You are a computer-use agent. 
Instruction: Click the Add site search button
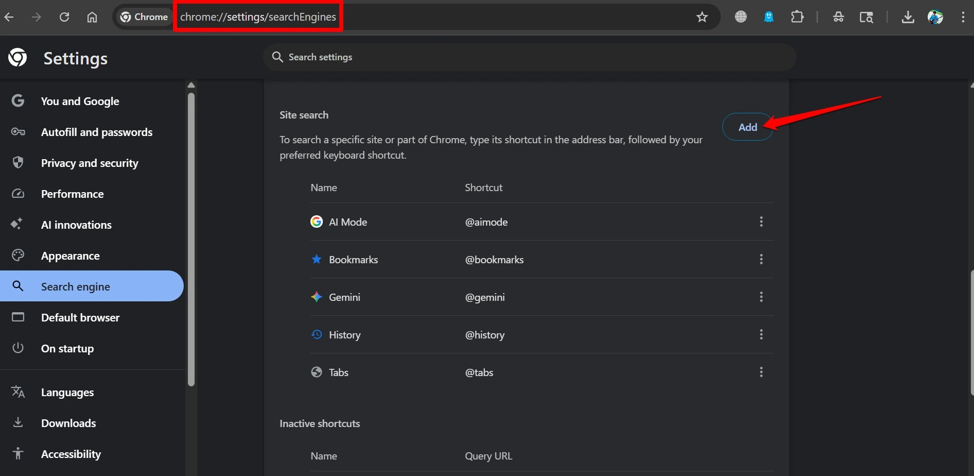(x=747, y=127)
